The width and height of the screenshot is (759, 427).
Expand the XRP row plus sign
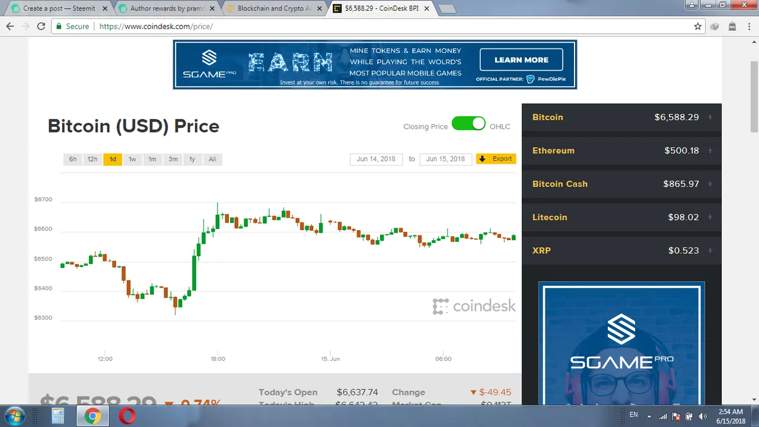tap(710, 250)
